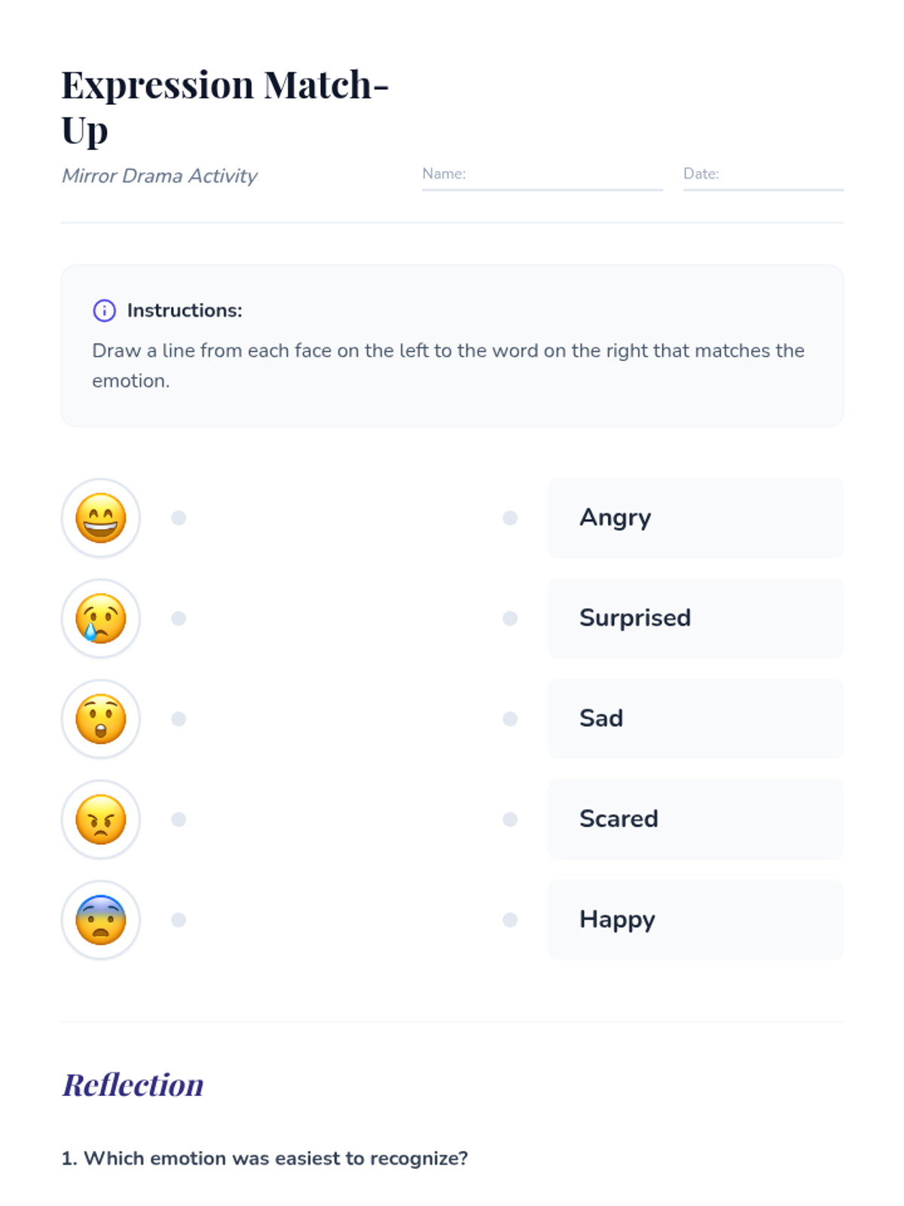The width and height of the screenshot is (904, 1206).
Task: Click the Surprised word box
Action: pyautogui.click(x=695, y=618)
